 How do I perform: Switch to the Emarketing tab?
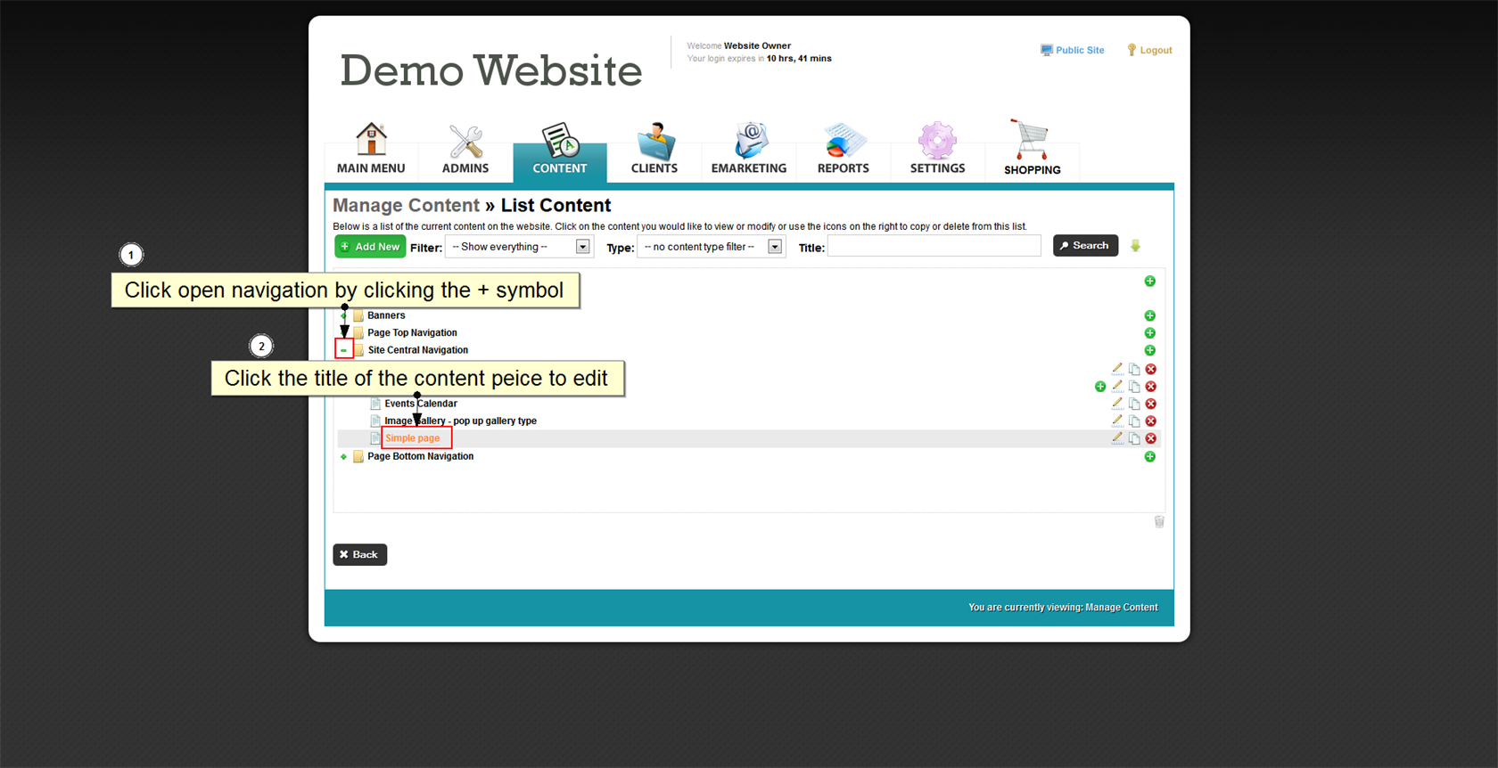coord(749,150)
